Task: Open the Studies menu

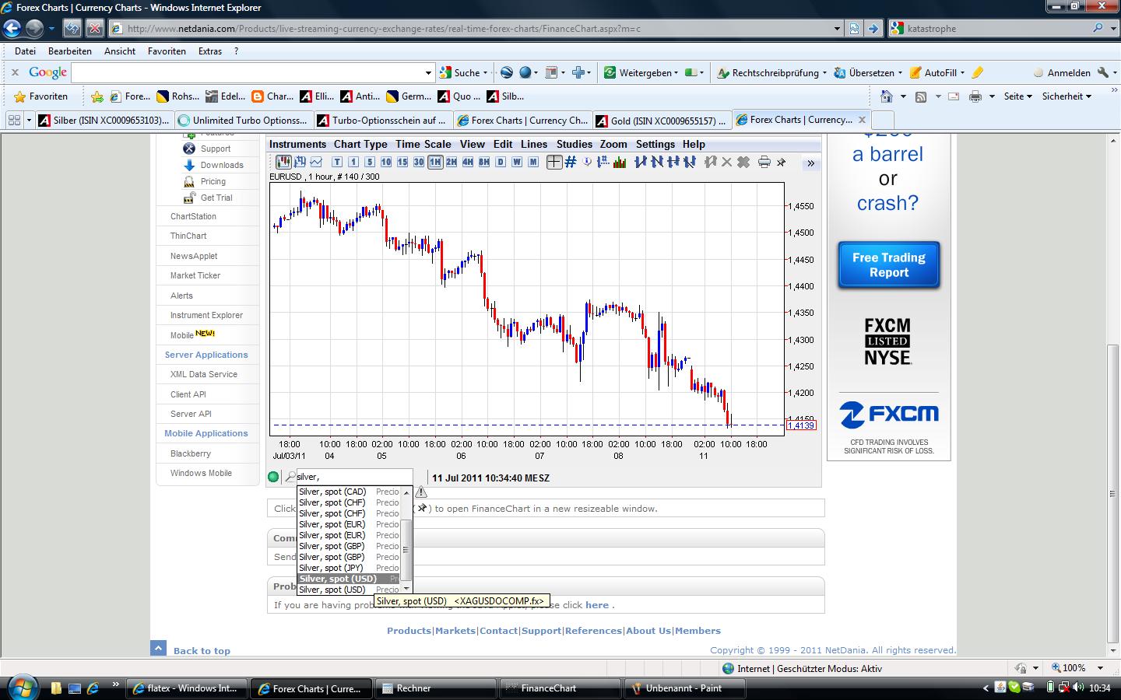Action: pyautogui.click(x=574, y=144)
